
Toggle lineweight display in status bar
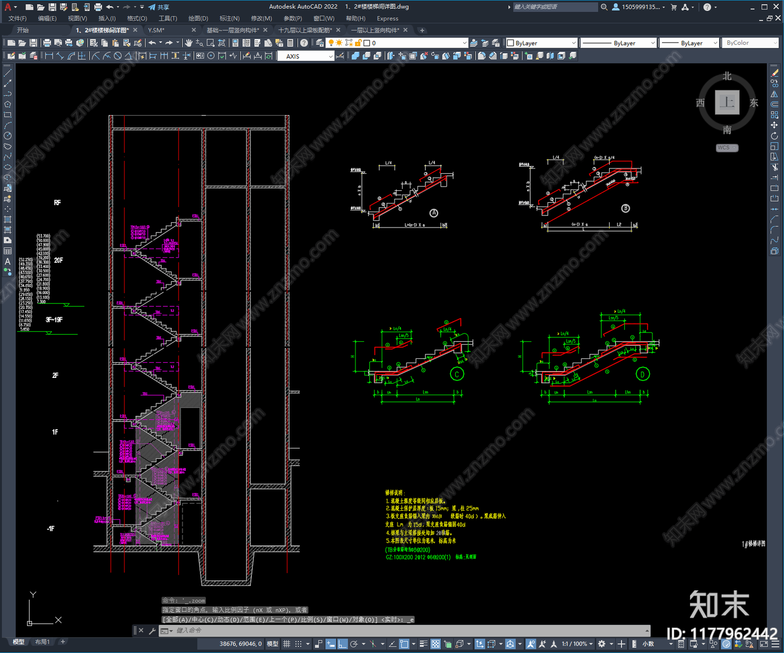click(x=424, y=644)
